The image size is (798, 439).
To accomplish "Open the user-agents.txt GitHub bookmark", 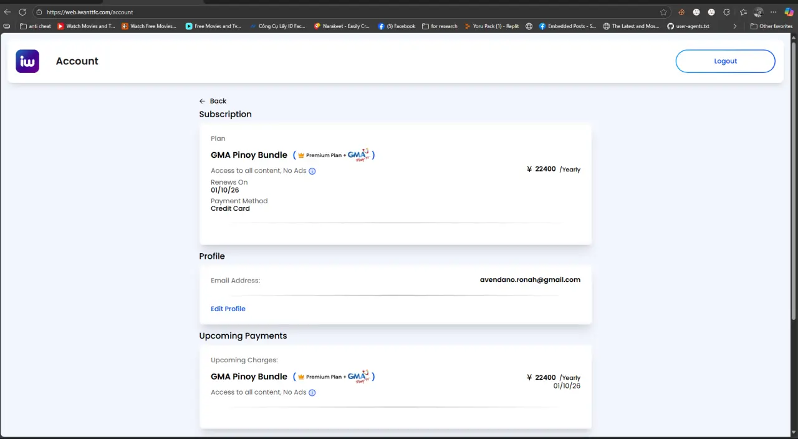I will click(688, 26).
